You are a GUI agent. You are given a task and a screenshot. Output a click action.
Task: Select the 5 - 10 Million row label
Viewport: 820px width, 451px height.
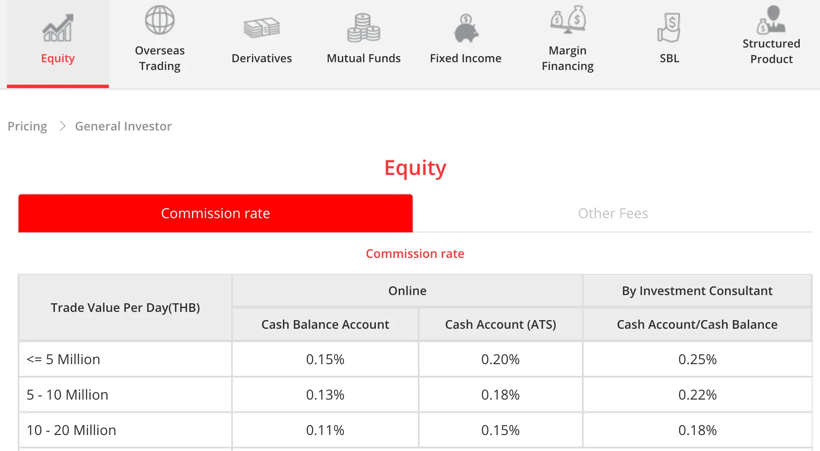pyautogui.click(x=67, y=395)
